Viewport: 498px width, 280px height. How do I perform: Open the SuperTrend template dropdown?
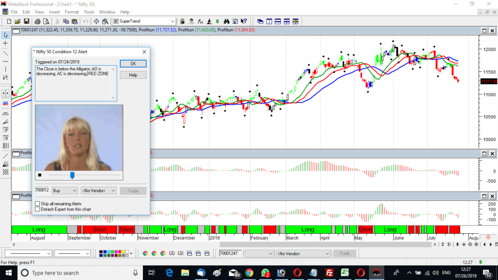coord(173,21)
